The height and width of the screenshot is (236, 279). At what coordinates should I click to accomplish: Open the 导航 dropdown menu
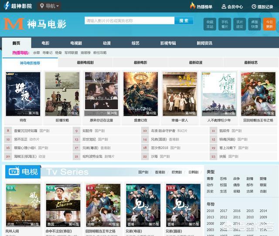(49, 6)
